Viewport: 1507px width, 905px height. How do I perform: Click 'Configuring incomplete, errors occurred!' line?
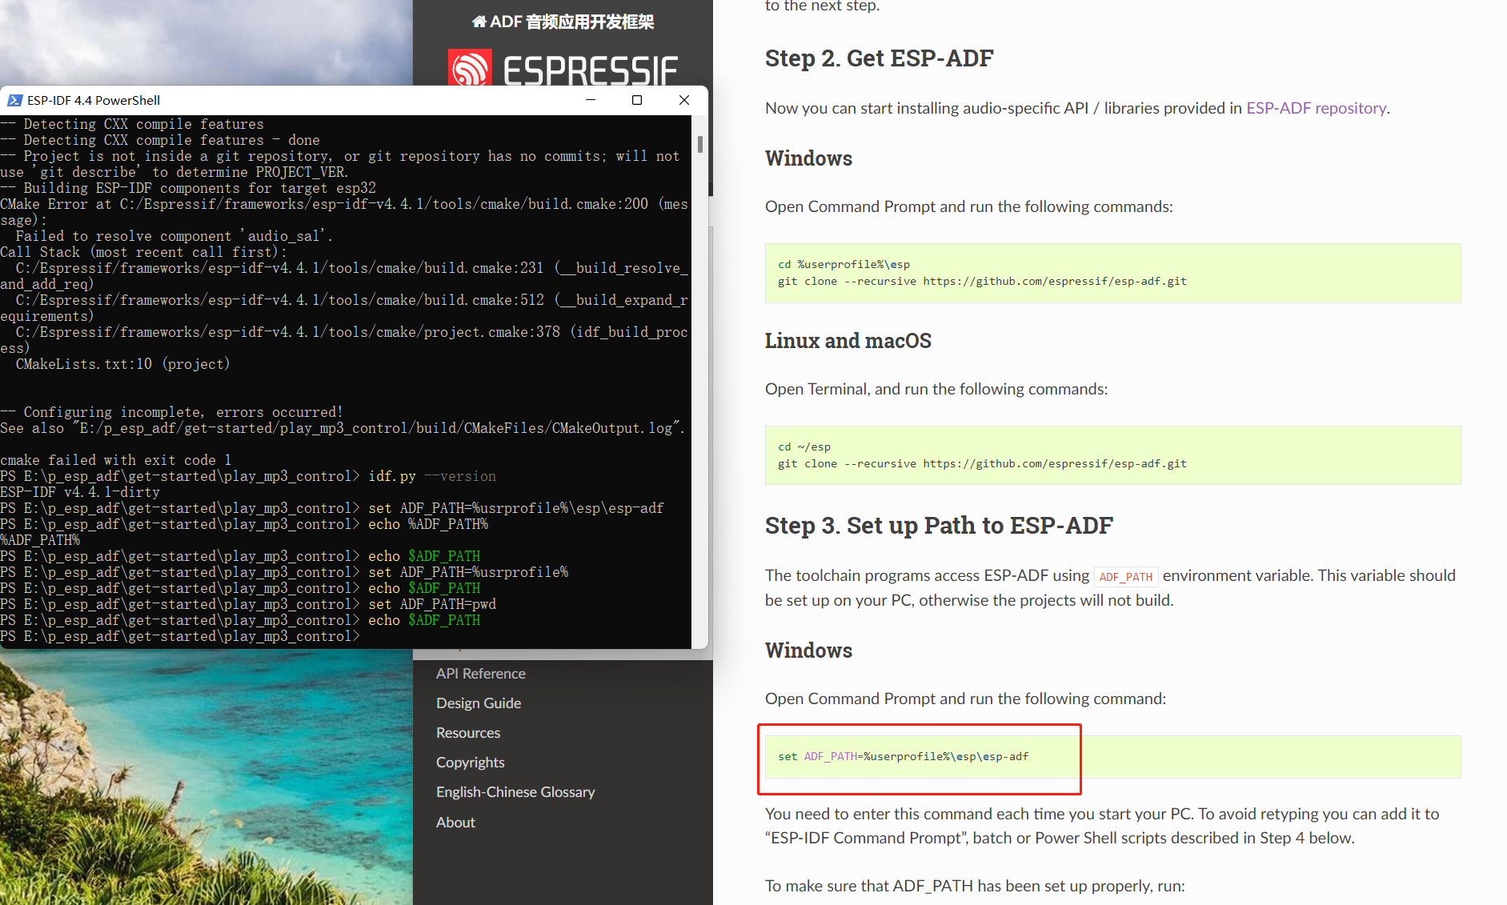[x=171, y=412]
